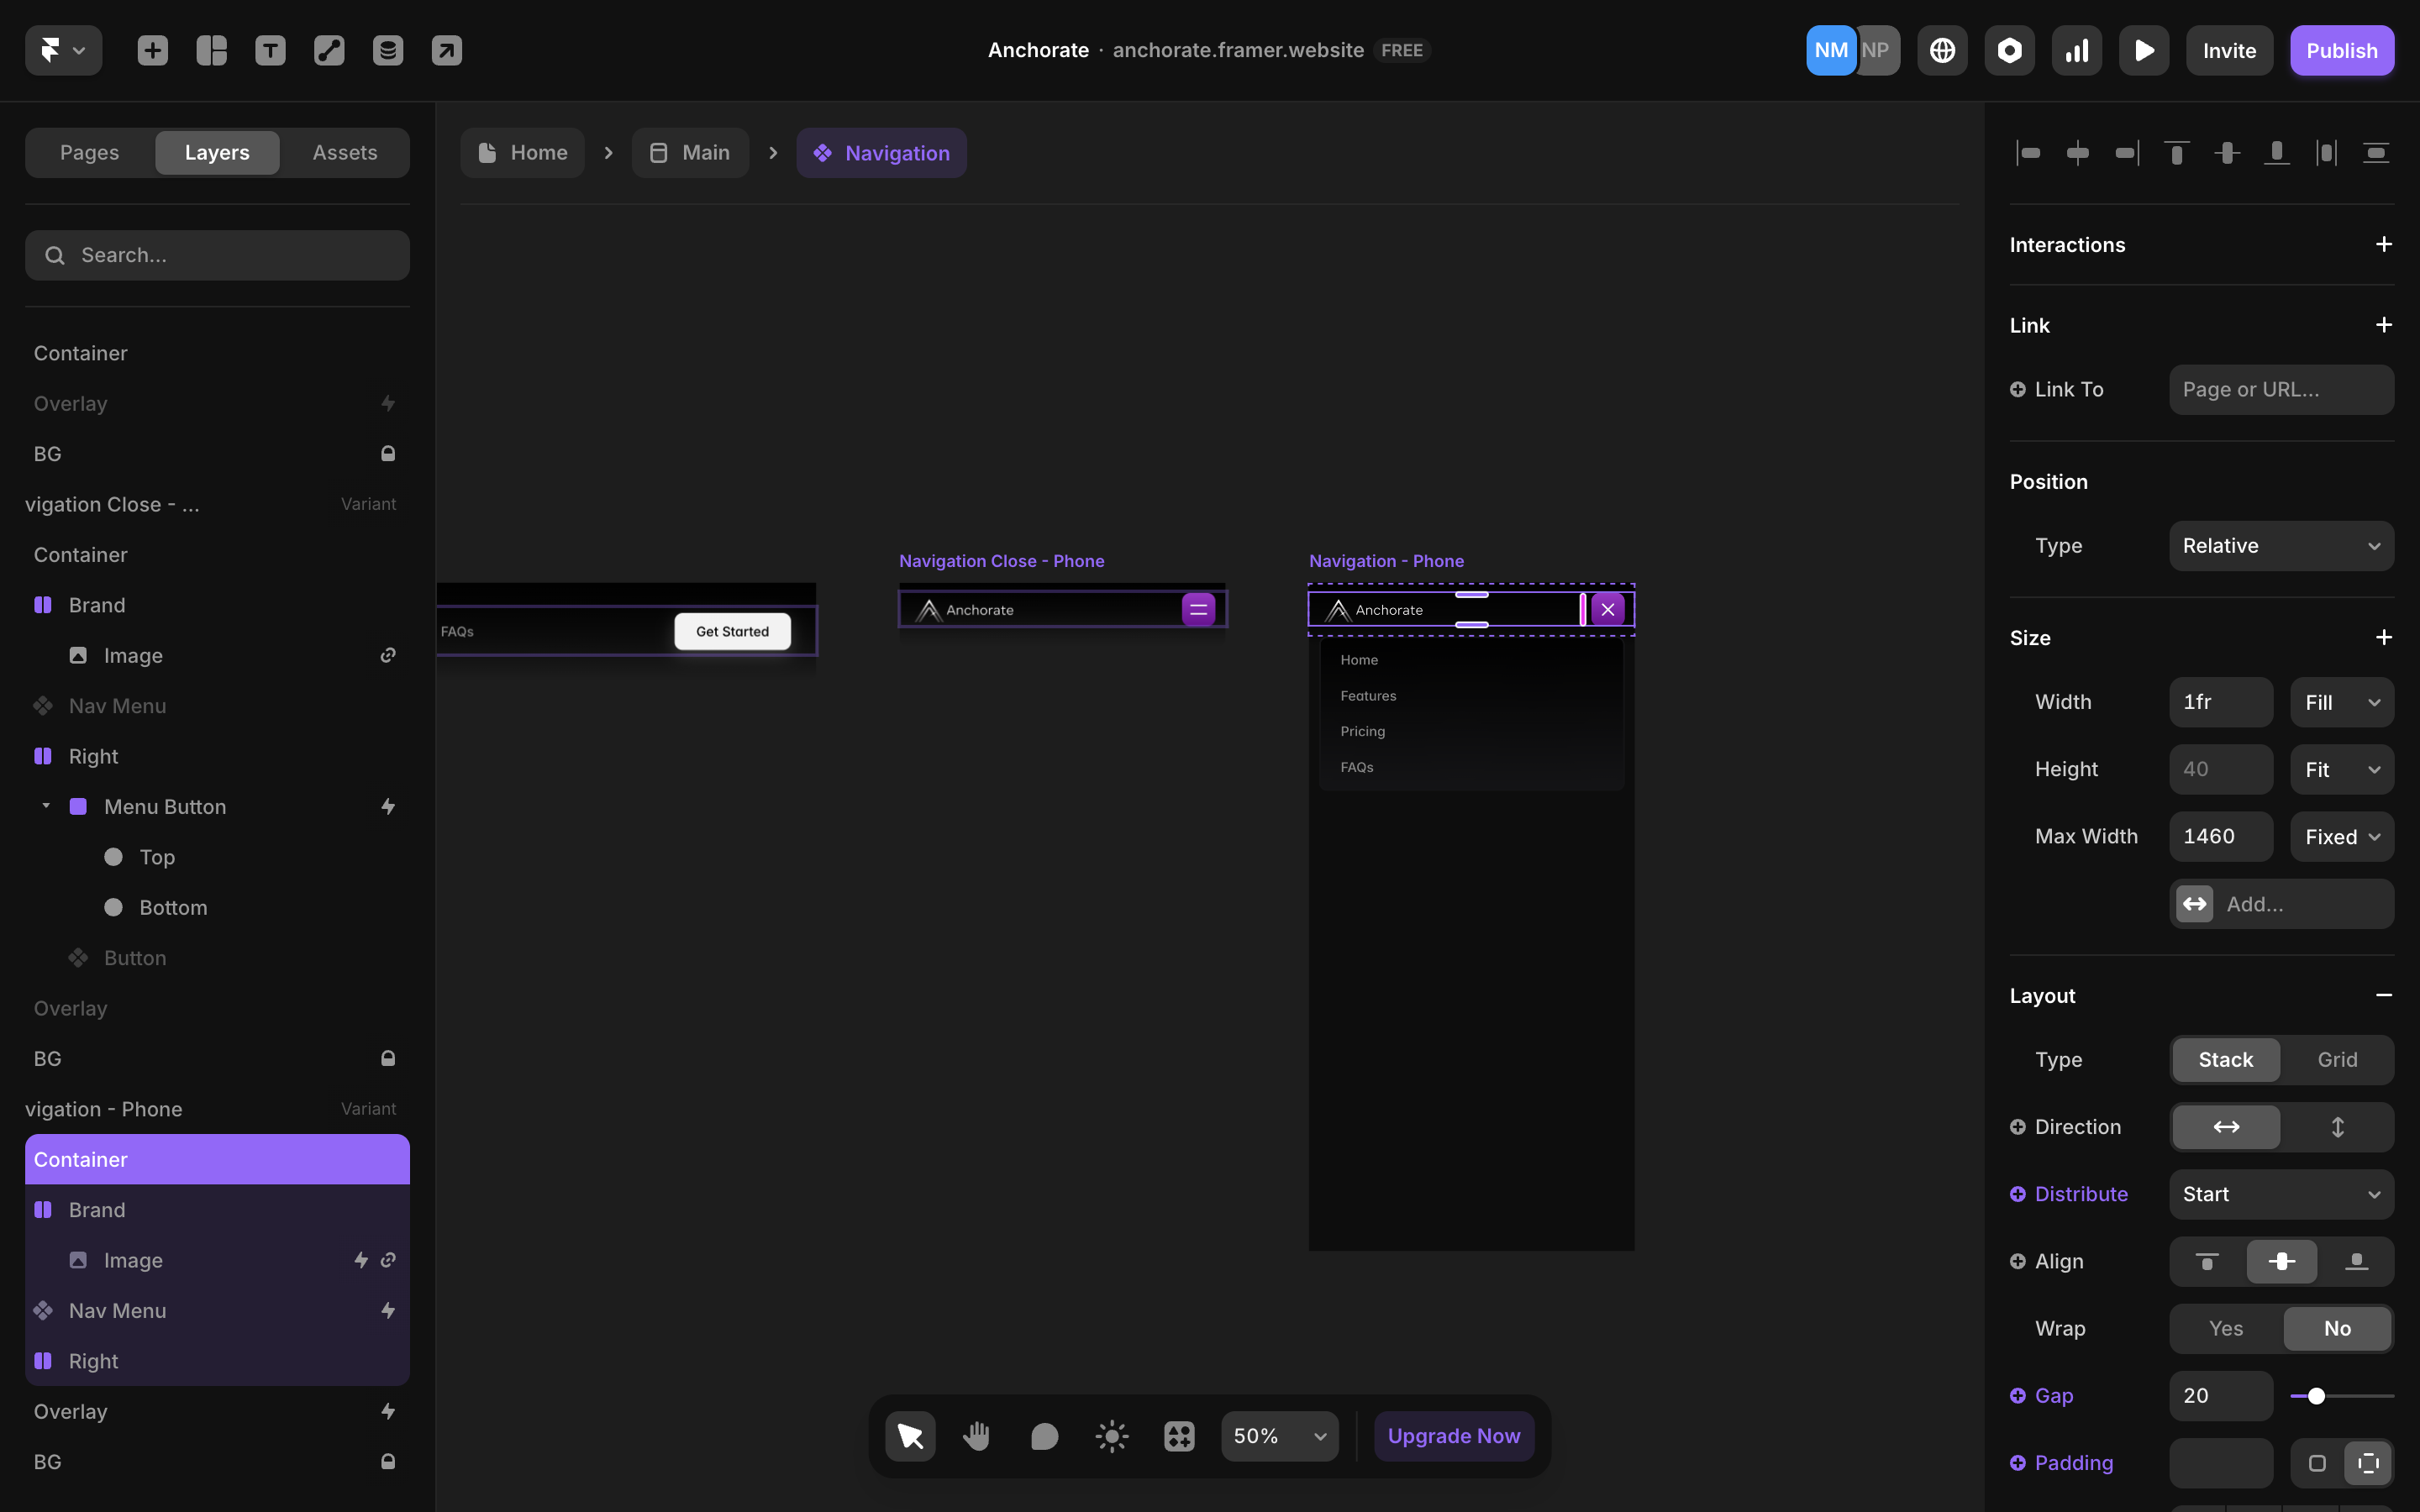Image resolution: width=2420 pixels, height=1512 pixels.
Task: Switch to the Pages tab
Action: (x=89, y=153)
